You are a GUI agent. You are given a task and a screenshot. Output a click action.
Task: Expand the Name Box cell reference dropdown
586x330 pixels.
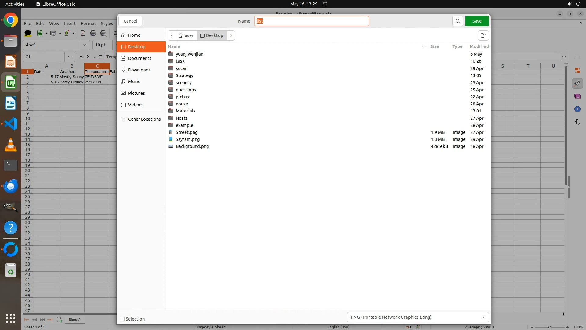(x=70, y=57)
